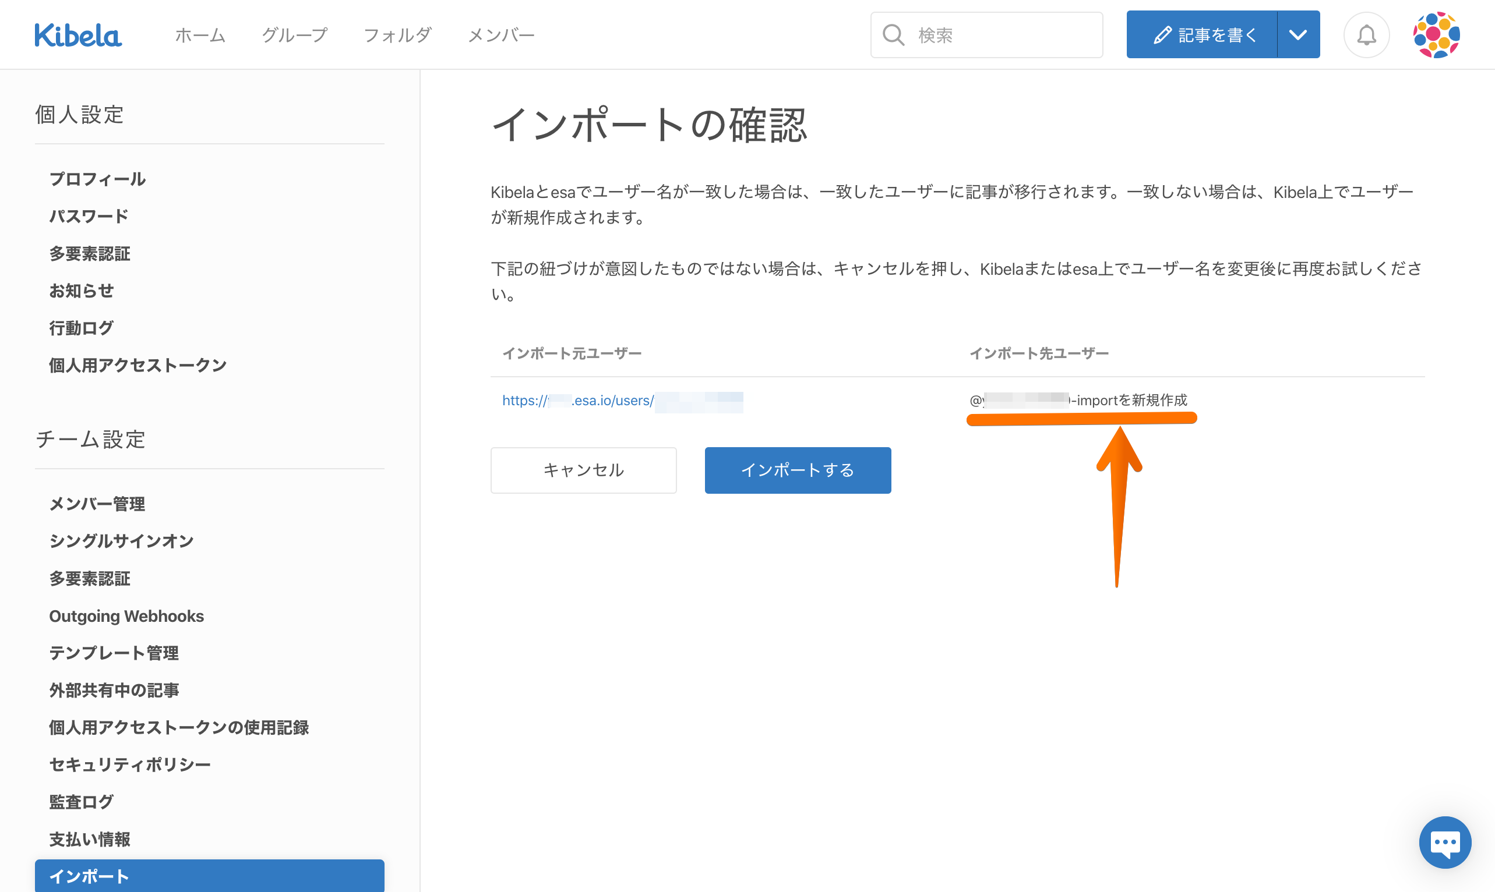This screenshot has height=892, width=1495.
Task: Open the notifications bell
Action: tap(1366, 35)
